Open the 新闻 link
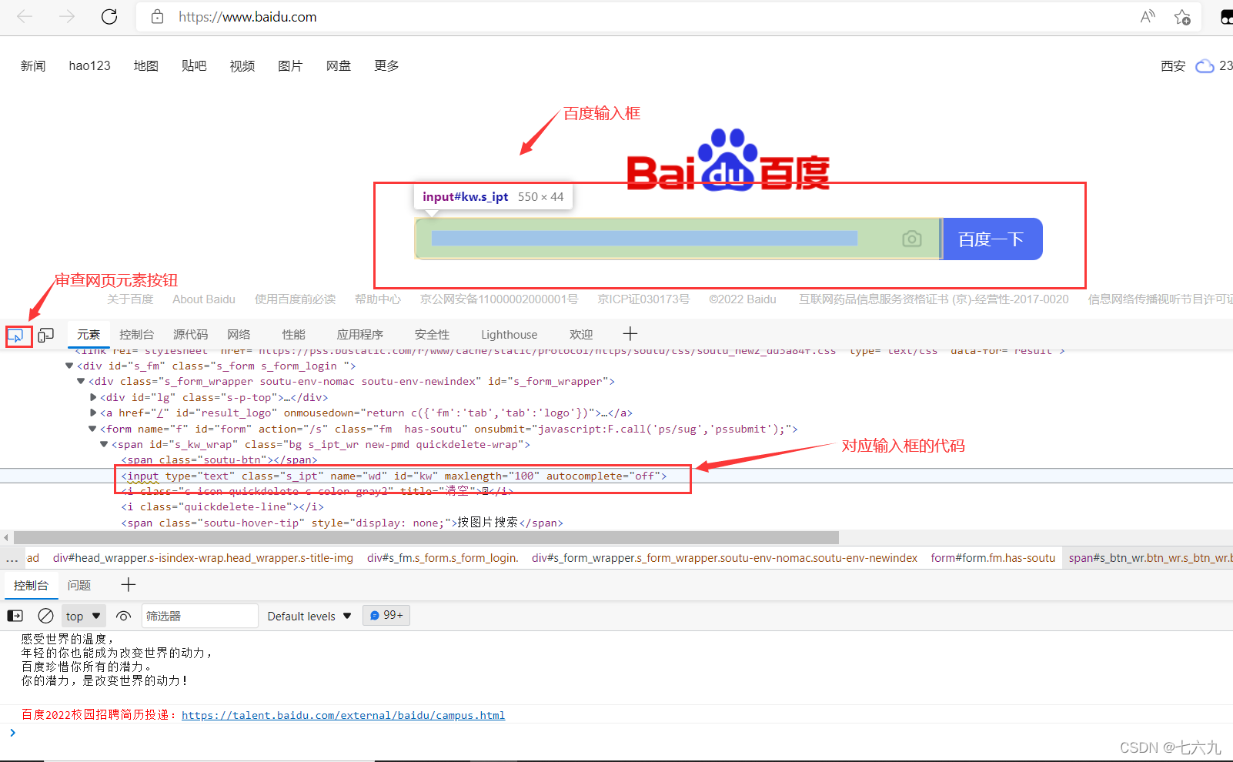This screenshot has height=762, width=1233. (x=33, y=65)
